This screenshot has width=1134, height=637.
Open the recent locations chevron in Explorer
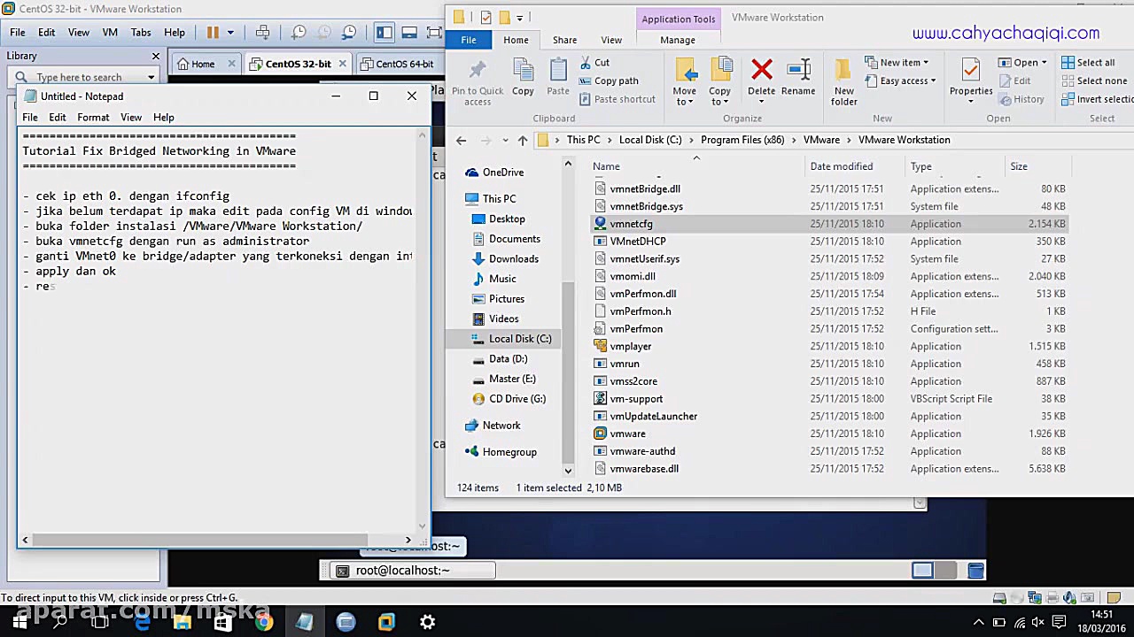(x=505, y=140)
